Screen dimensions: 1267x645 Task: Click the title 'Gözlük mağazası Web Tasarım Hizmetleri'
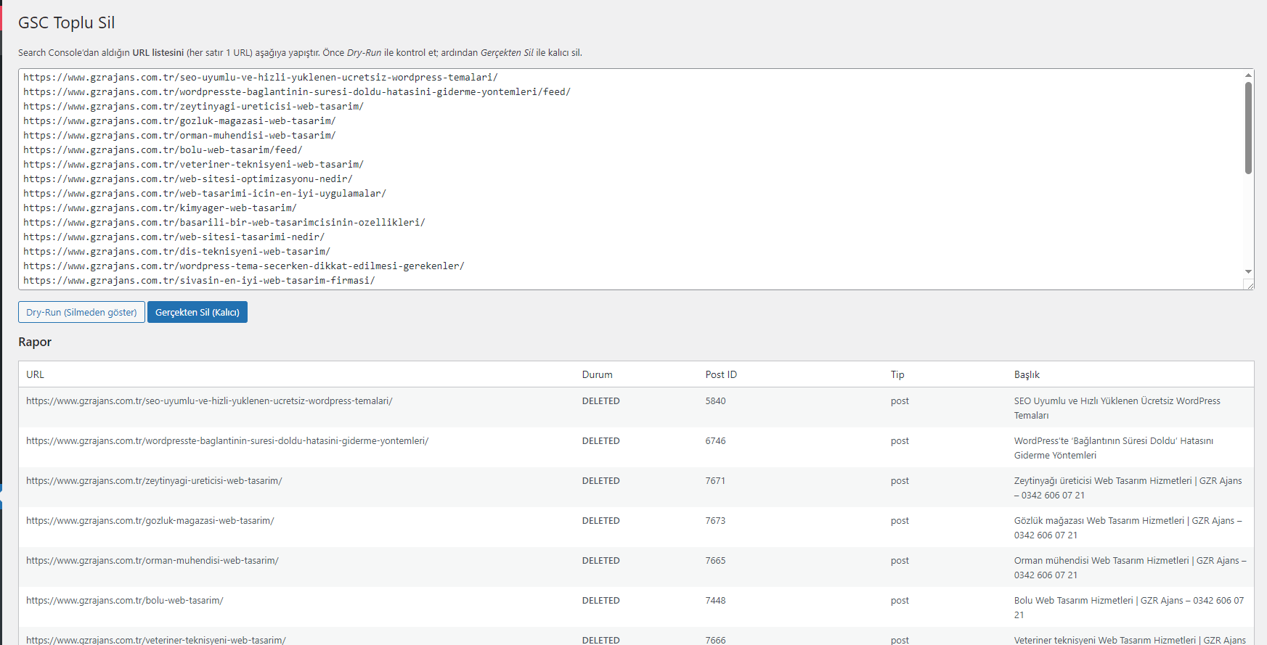point(1128,527)
